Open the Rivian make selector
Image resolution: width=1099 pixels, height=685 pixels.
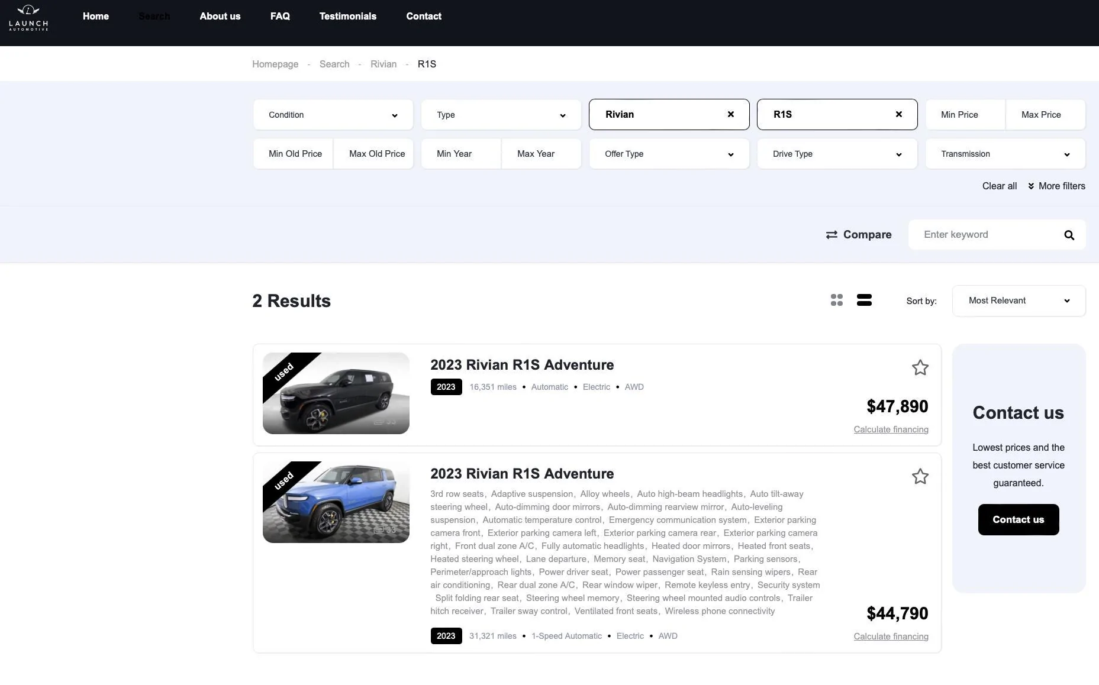(669, 115)
